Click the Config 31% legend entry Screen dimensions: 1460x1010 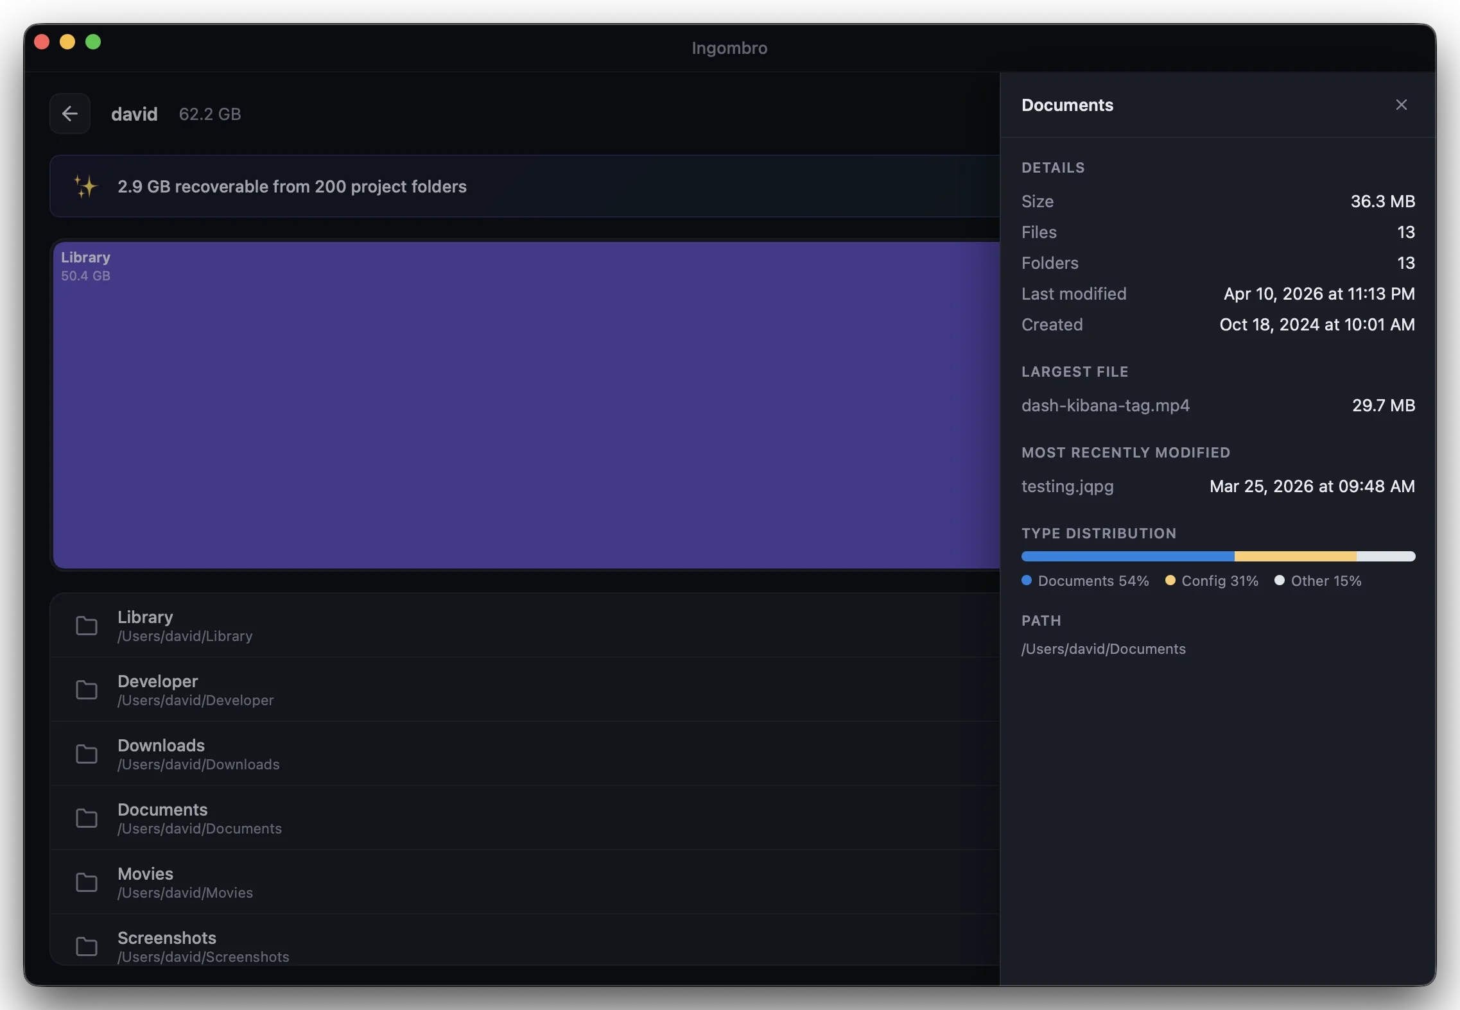point(1212,581)
